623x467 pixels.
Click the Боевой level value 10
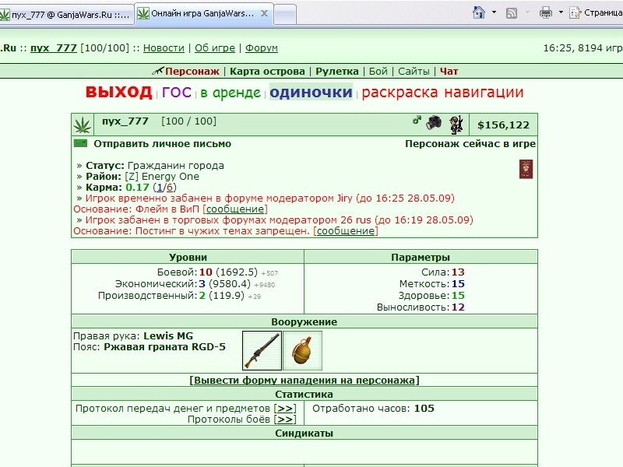206,272
